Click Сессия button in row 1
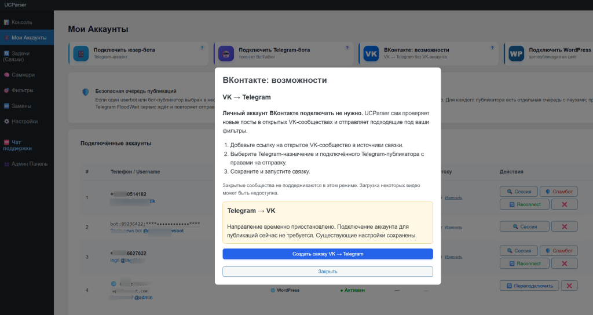Screen dimensions: 593x315 pos(519,192)
